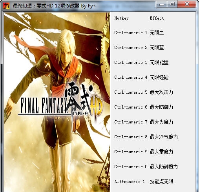
Task: Select the Ctrl+numeric 6 hotkey label
Action: click(131, 107)
